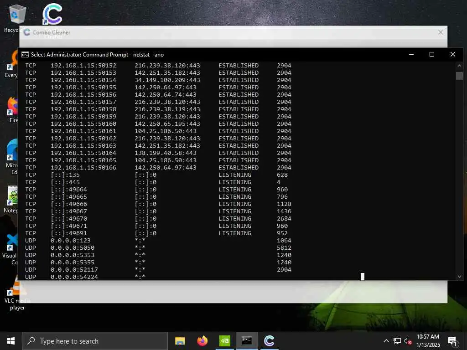Click the PID value 628
The width and height of the screenshot is (467, 350).
coord(282,175)
